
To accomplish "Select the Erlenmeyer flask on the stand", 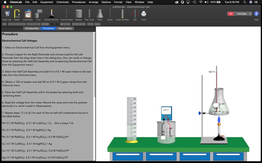I will coord(219,102).
